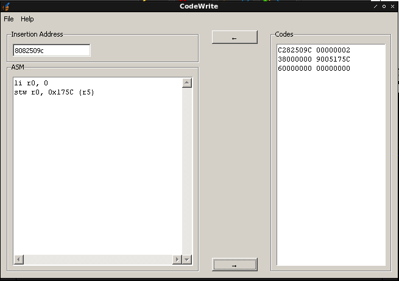Click the line 'stw r0, 0x175C (r5)'
The height and width of the screenshot is (281, 399).
pyautogui.click(x=54, y=92)
